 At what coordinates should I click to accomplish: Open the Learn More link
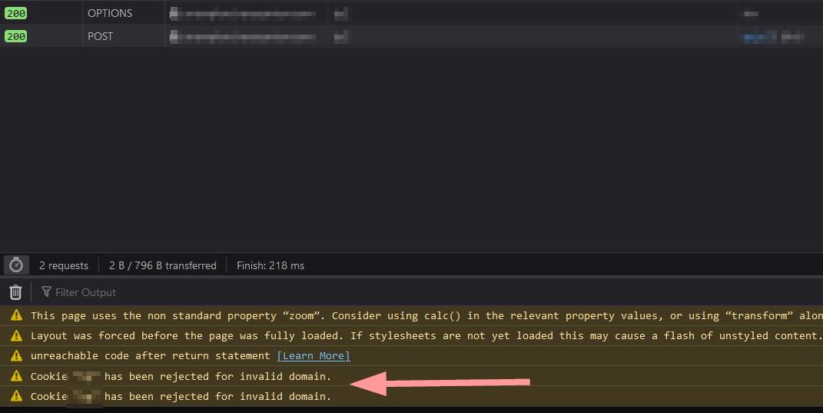point(314,356)
